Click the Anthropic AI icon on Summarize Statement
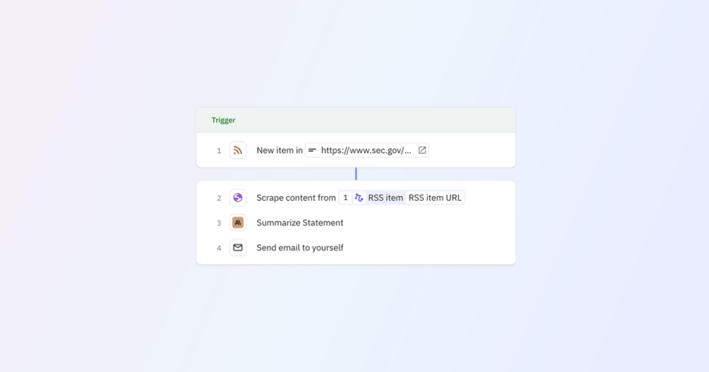The image size is (709, 372). tap(238, 223)
